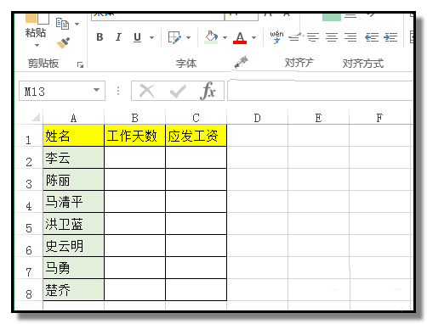Open the Paste dropdown arrow below 粘贴
Viewport: 427px width, 324px height.
(x=37, y=45)
